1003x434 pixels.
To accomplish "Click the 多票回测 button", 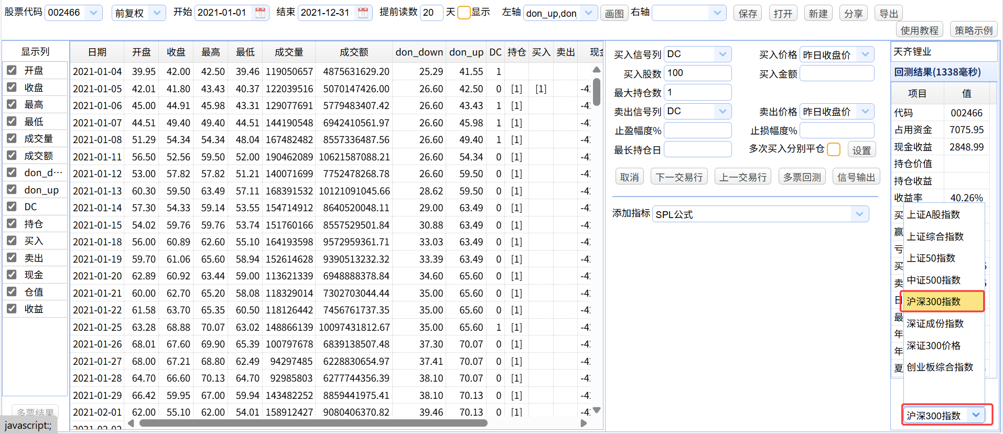I will coord(802,177).
